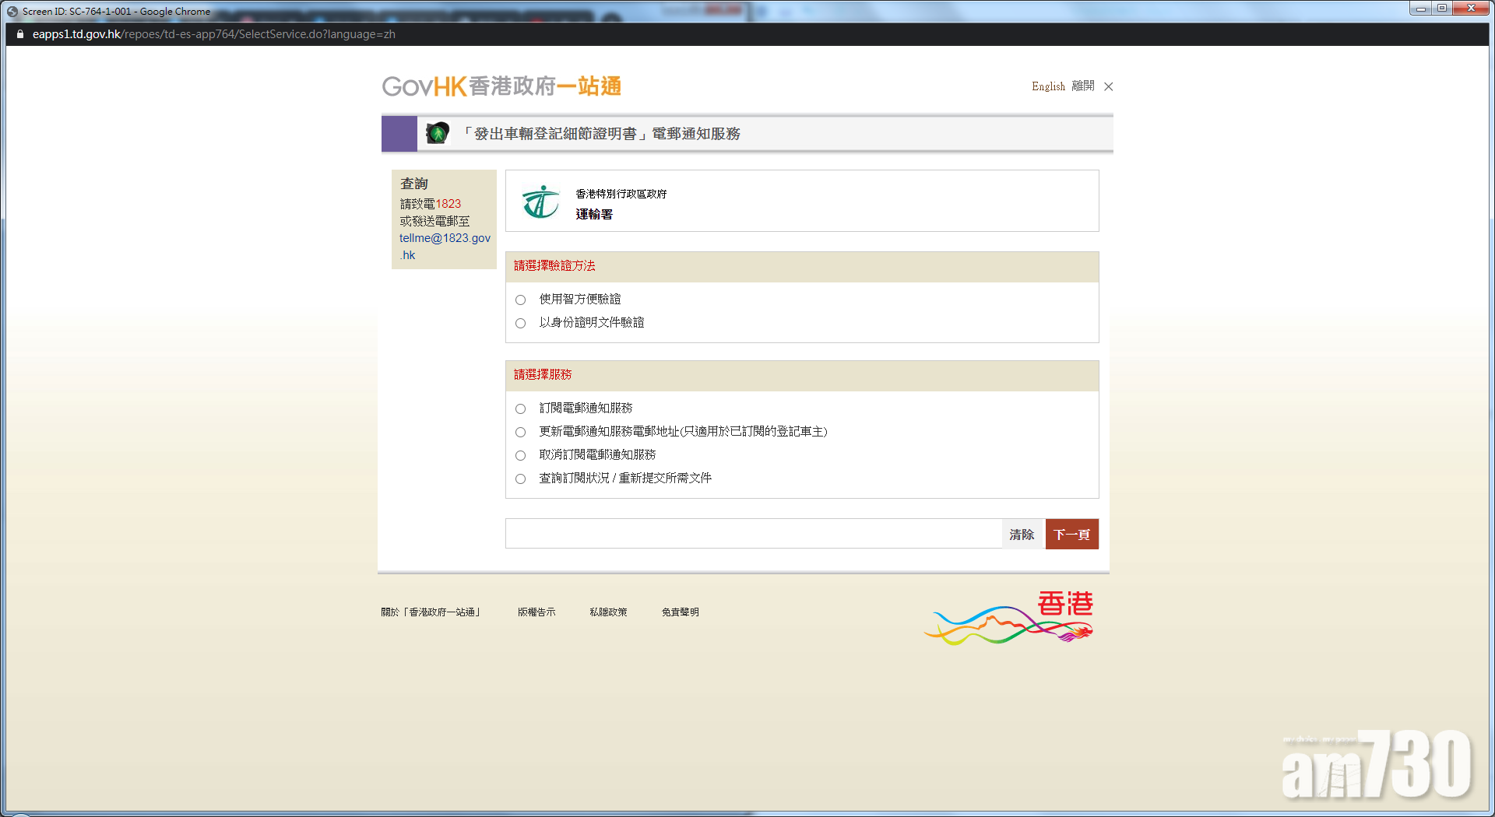Select 以身份證明文件驗證 authentication option
The width and height of the screenshot is (1495, 817).
(x=520, y=323)
